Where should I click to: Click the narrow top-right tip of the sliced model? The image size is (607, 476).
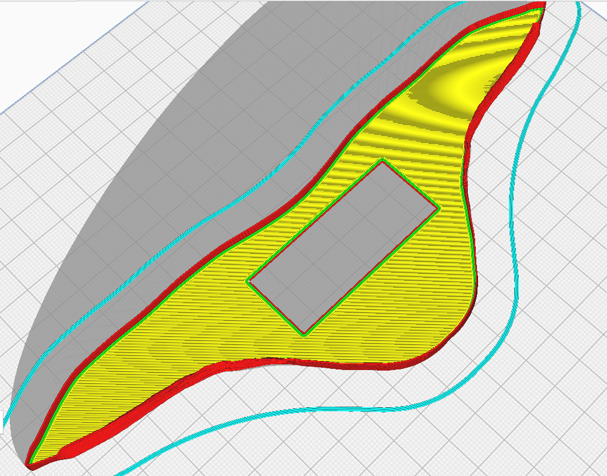click(x=541, y=6)
